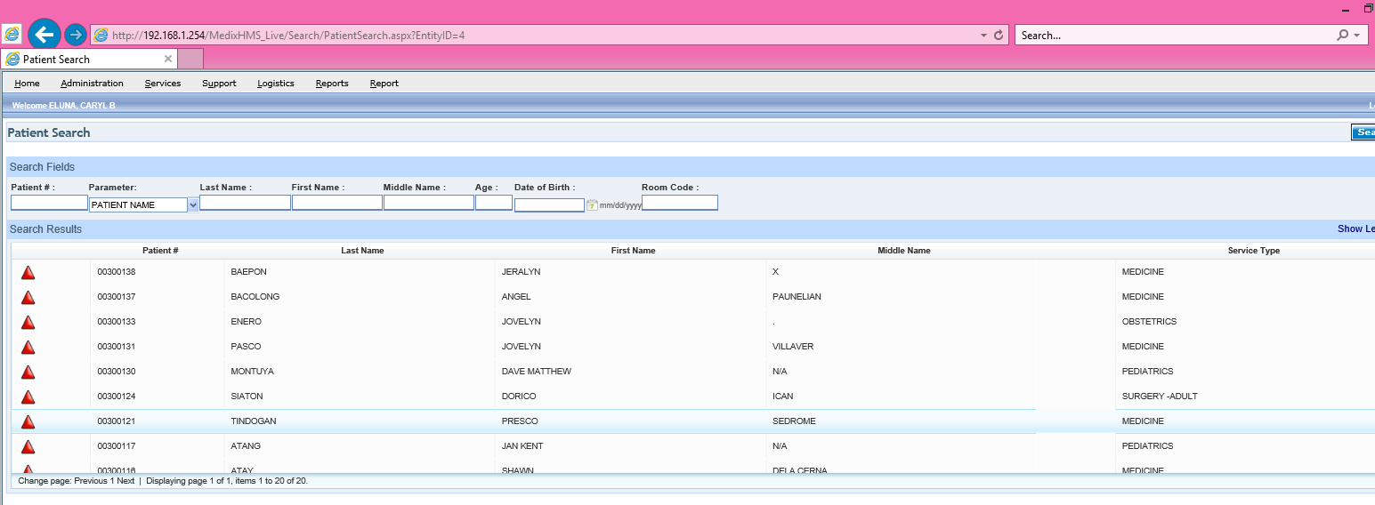Click the search magnifier icon in browser

coord(1343,36)
